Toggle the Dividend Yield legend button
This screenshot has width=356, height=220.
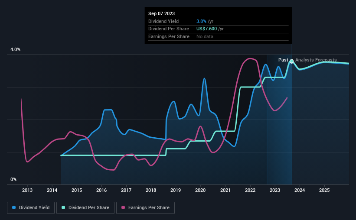pos(31,208)
